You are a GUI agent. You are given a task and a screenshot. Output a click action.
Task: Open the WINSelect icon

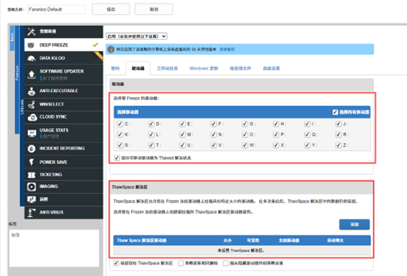[32, 105]
